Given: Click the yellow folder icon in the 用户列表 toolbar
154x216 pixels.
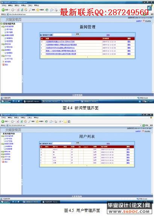Looking at the screenshot, I should point(65,121).
